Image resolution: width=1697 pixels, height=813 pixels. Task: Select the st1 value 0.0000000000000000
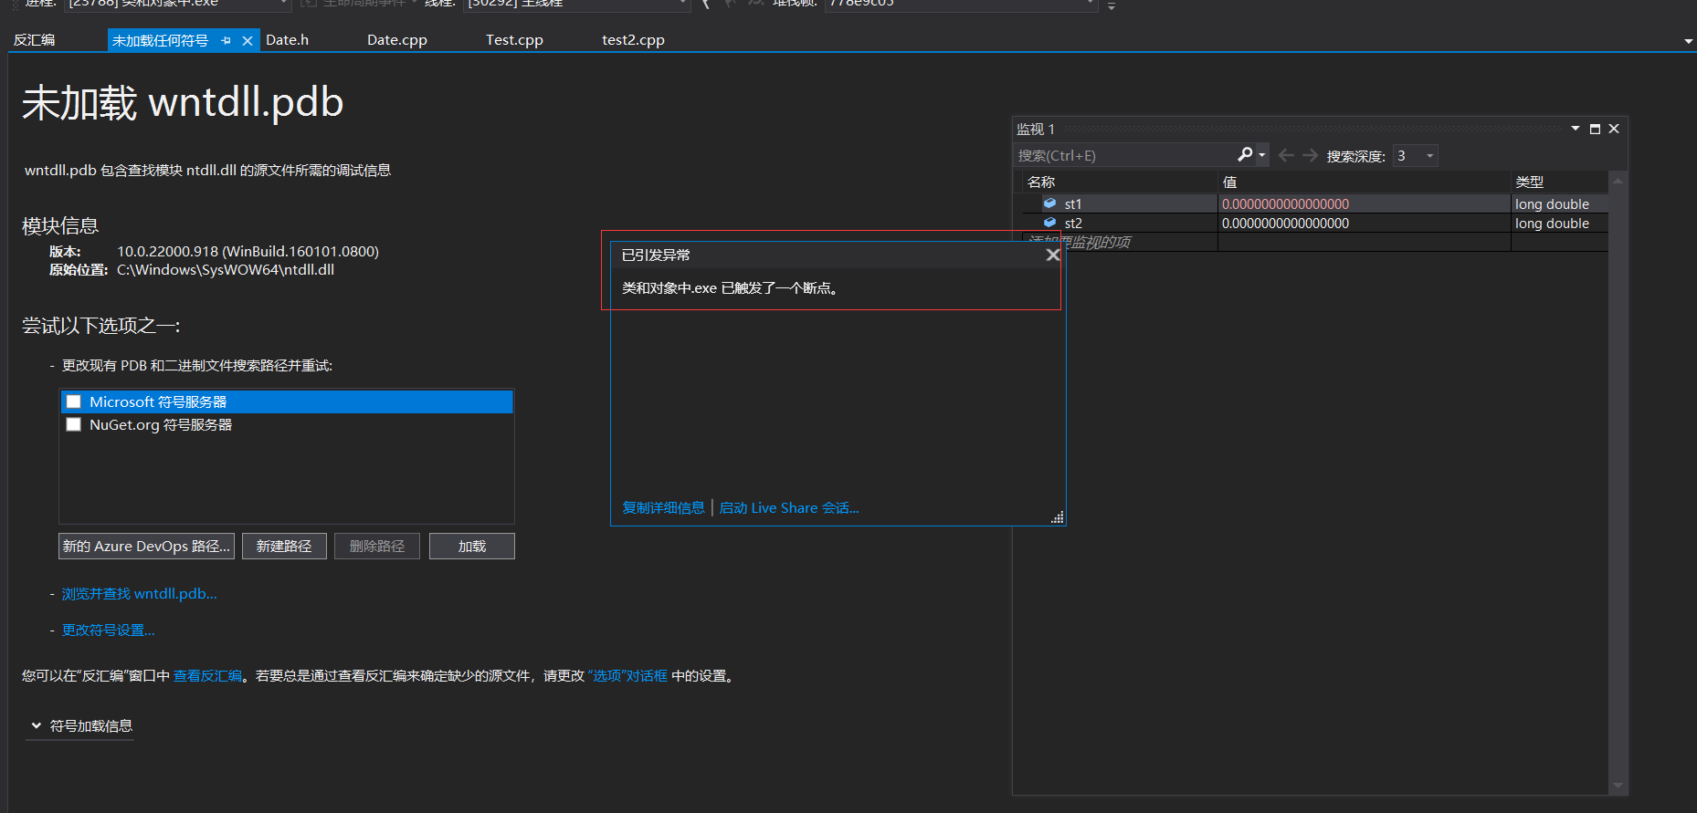[x=1285, y=203]
